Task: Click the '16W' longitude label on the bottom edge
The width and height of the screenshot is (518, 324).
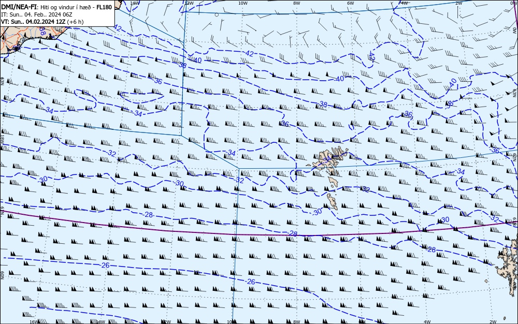Action: point(33,322)
